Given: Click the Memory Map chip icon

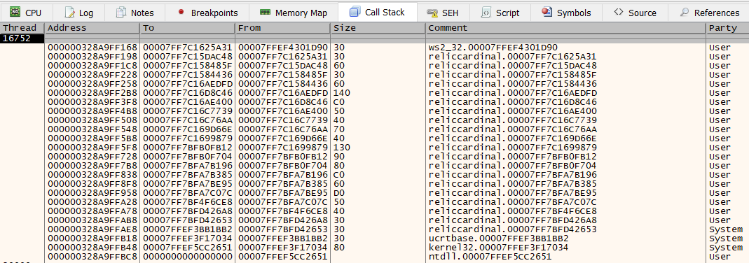Looking at the screenshot, I should click(x=265, y=13).
